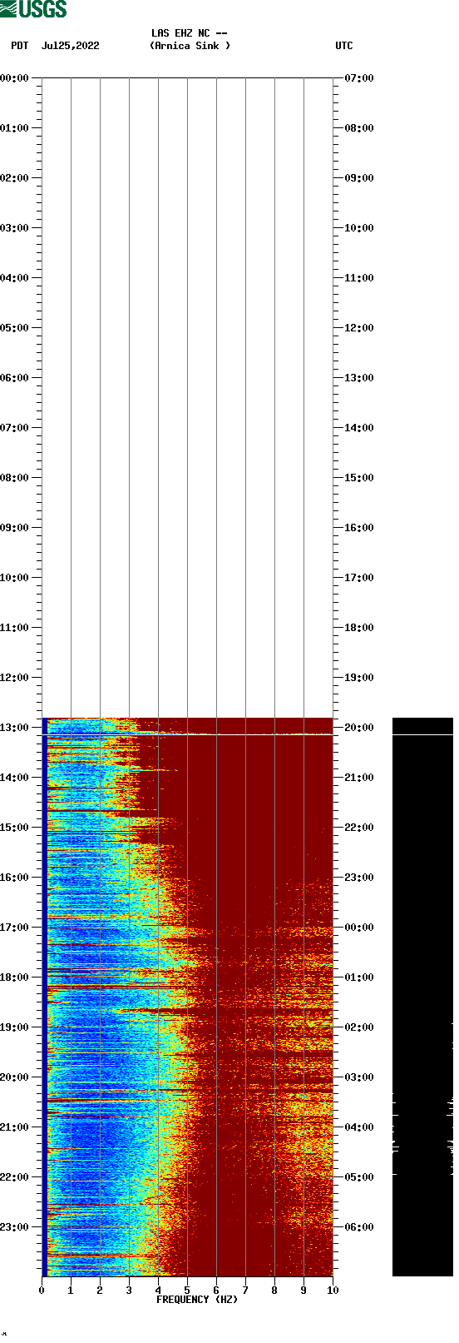The width and height of the screenshot is (459, 1343).
Task: Click the '0' frequency axis tick label
Action: click(x=42, y=1291)
